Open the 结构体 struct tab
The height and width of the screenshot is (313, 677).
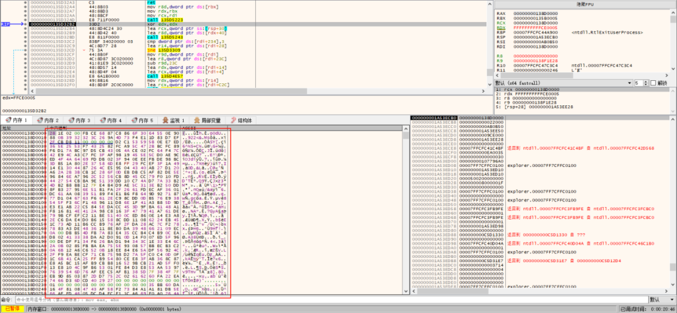pyautogui.click(x=241, y=120)
